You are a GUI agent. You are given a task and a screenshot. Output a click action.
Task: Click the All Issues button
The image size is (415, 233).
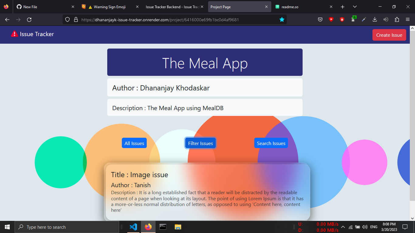click(x=134, y=143)
